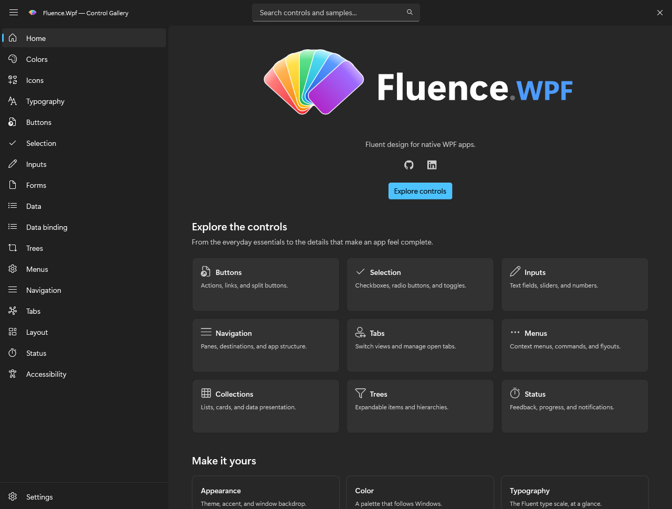Click the Typography sidebar icon

(13, 101)
